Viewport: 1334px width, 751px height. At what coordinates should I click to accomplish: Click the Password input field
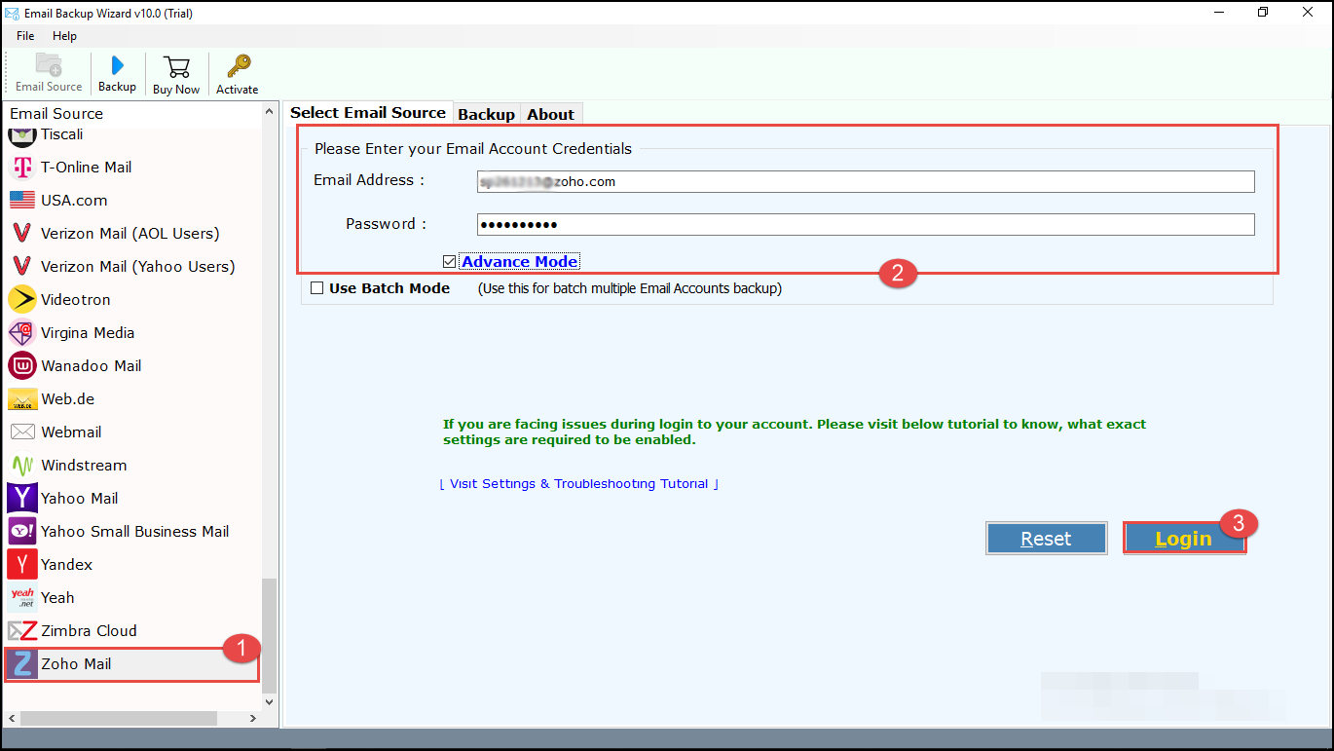[865, 225]
